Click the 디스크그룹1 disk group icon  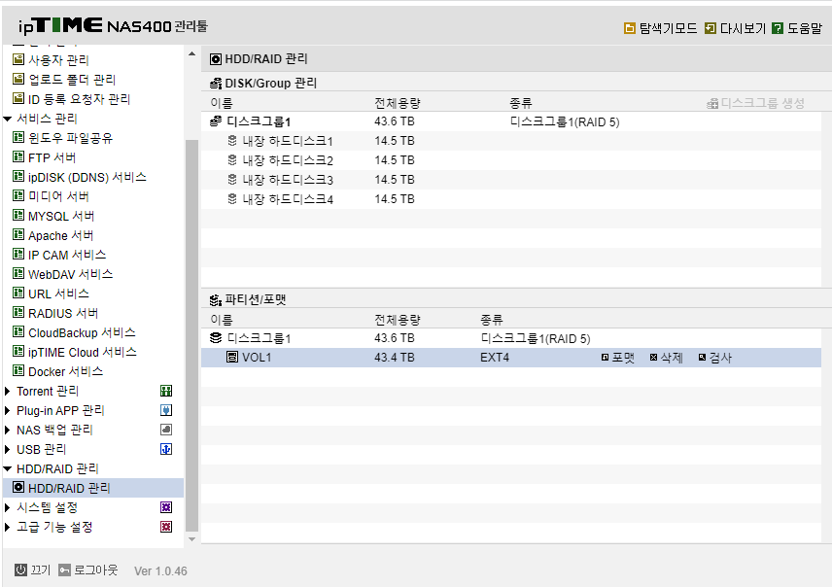pos(216,121)
